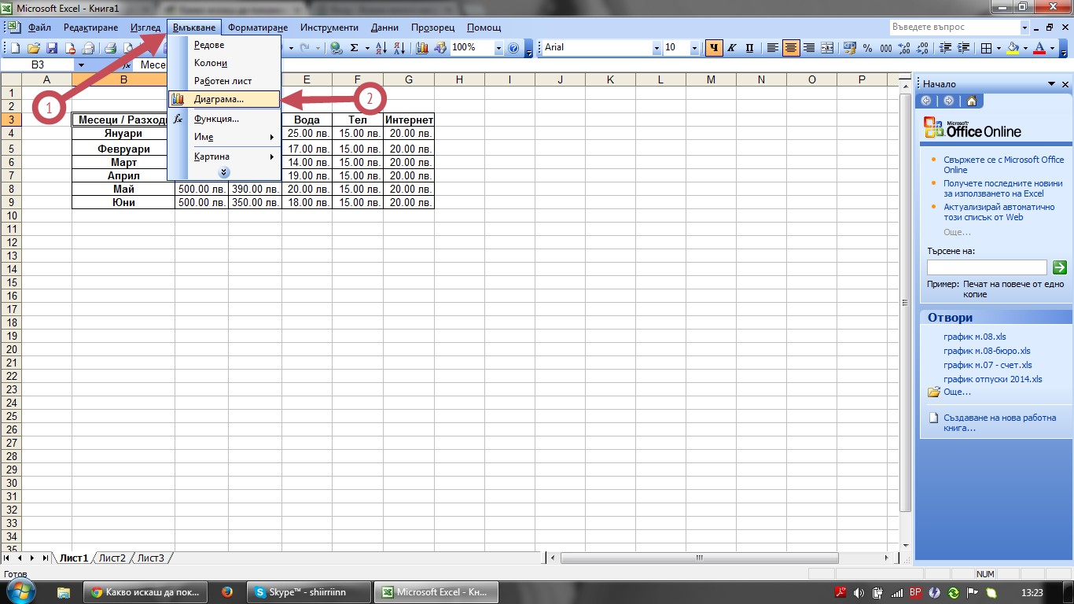Click Back arrow in task pane
This screenshot has height=604, width=1074.
point(926,101)
